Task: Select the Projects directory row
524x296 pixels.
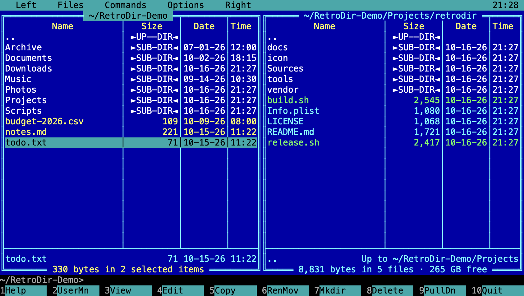Action: [131, 100]
